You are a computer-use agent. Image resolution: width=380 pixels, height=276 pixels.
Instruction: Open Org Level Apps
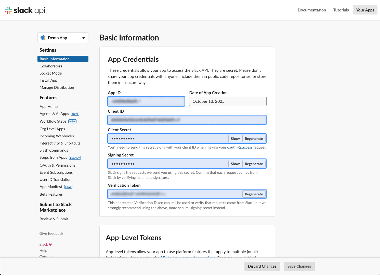[x=52, y=129]
